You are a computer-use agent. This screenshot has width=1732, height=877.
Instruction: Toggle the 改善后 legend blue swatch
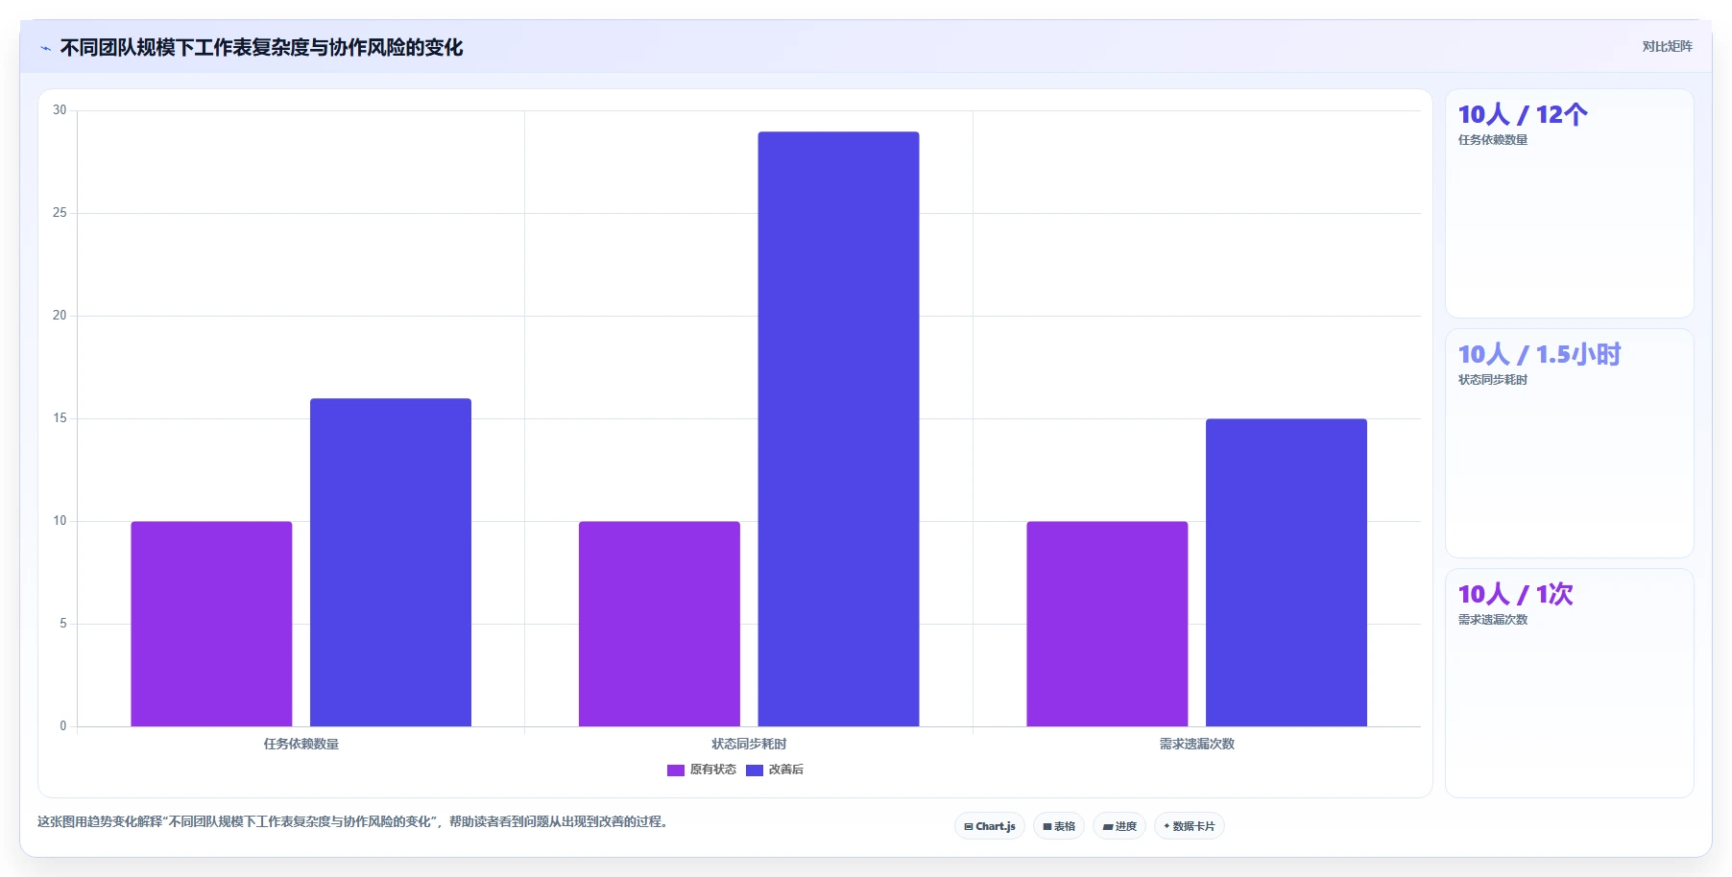tap(755, 770)
